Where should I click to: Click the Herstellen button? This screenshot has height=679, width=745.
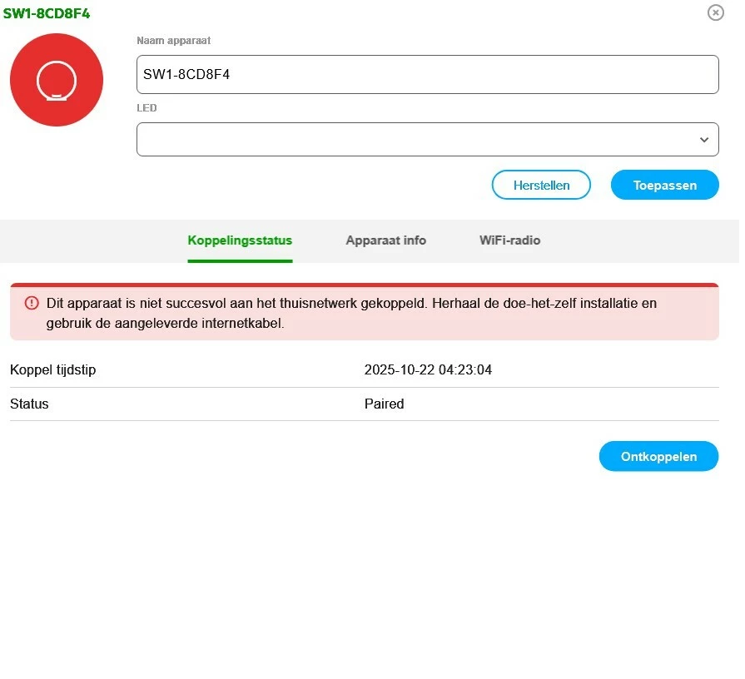pyautogui.click(x=541, y=186)
